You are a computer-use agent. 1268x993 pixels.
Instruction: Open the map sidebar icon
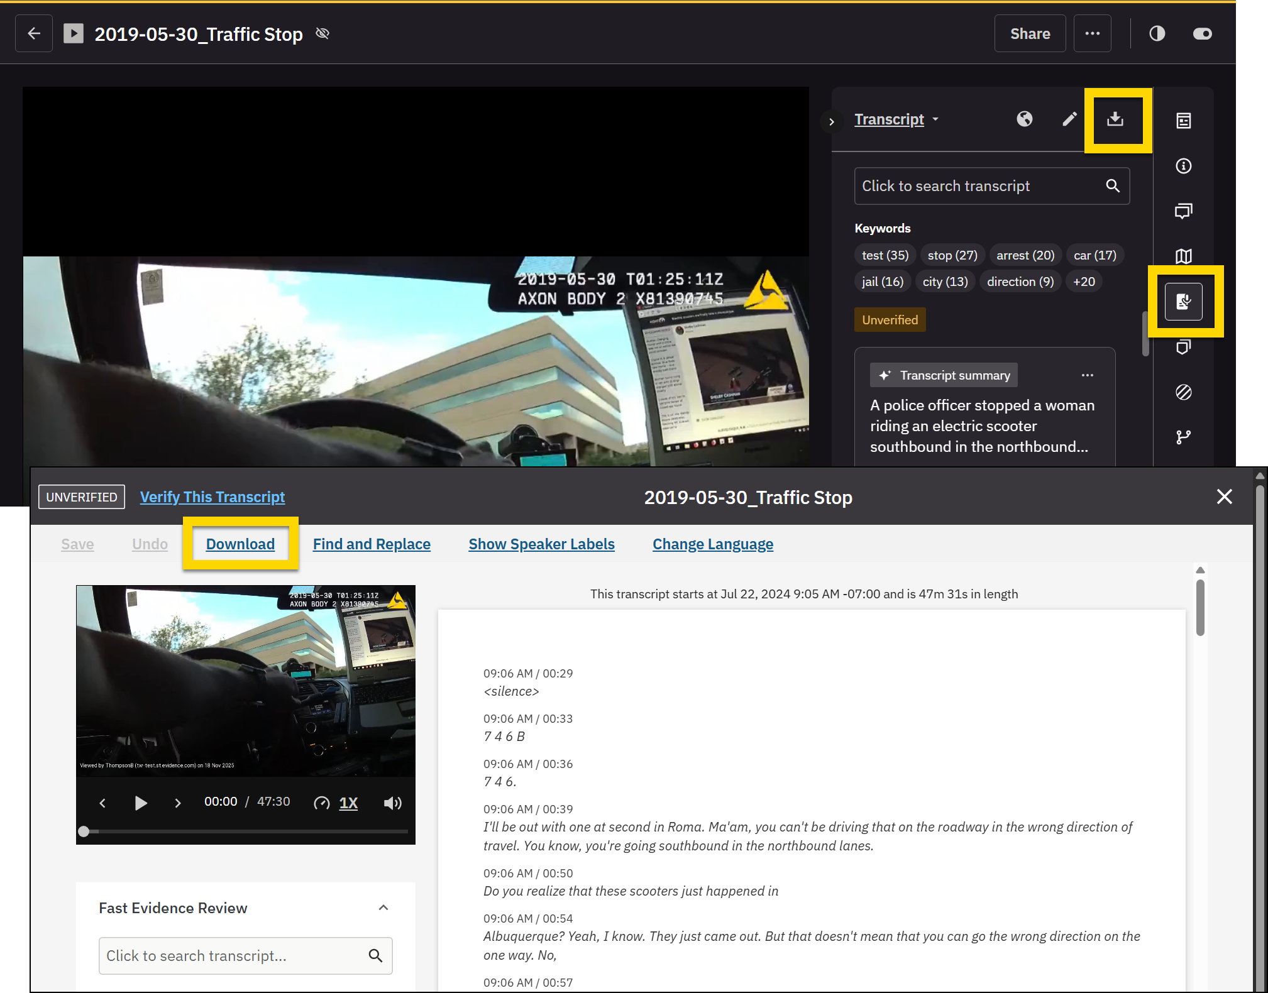click(x=1183, y=256)
